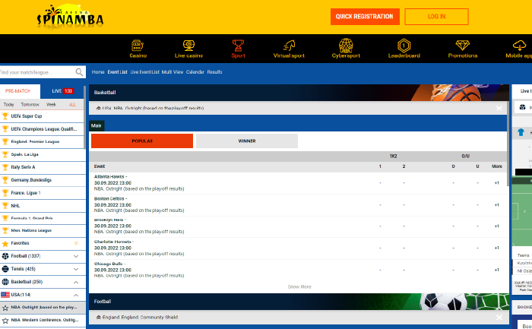
Task: Collapse the USA (114) chevron
Action: pos(76,295)
